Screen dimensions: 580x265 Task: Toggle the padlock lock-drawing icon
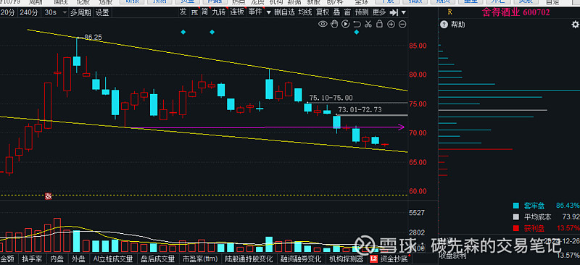[379, 25]
